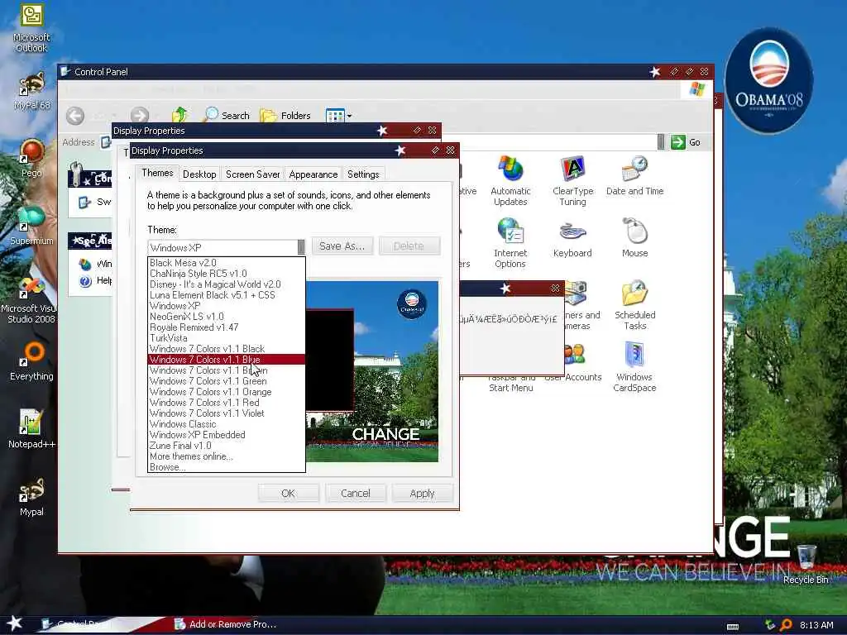
Task: Click the Back arrow in Control Panel toolbar
Action: coord(75,115)
